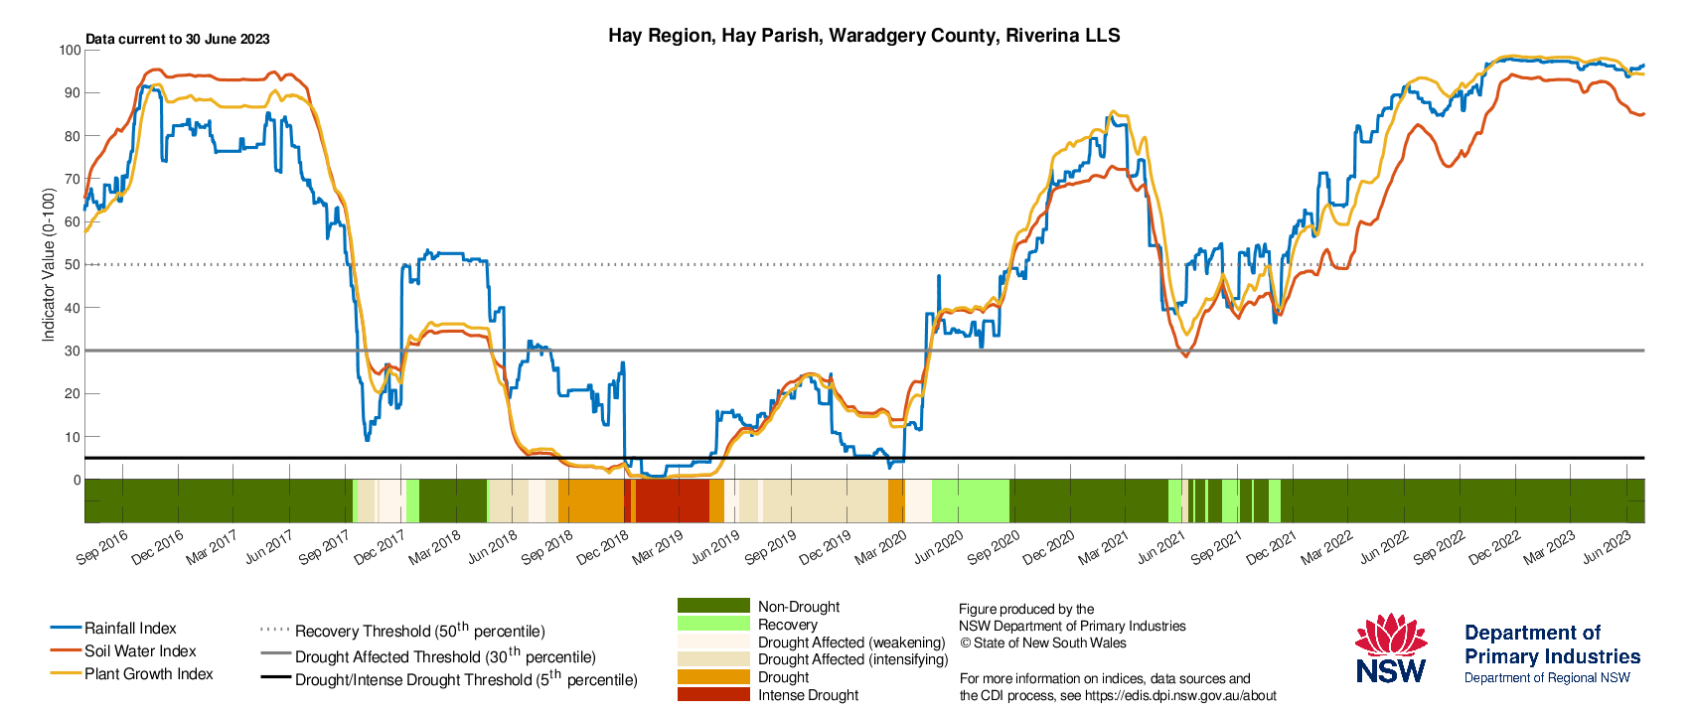1696x715 pixels.
Task: Click the Jun 2022 x-axis label
Action: 1383,547
